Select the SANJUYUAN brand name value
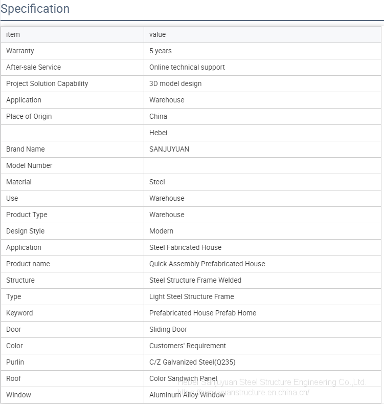Viewport: 384px width, 404px height. [x=169, y=149]
